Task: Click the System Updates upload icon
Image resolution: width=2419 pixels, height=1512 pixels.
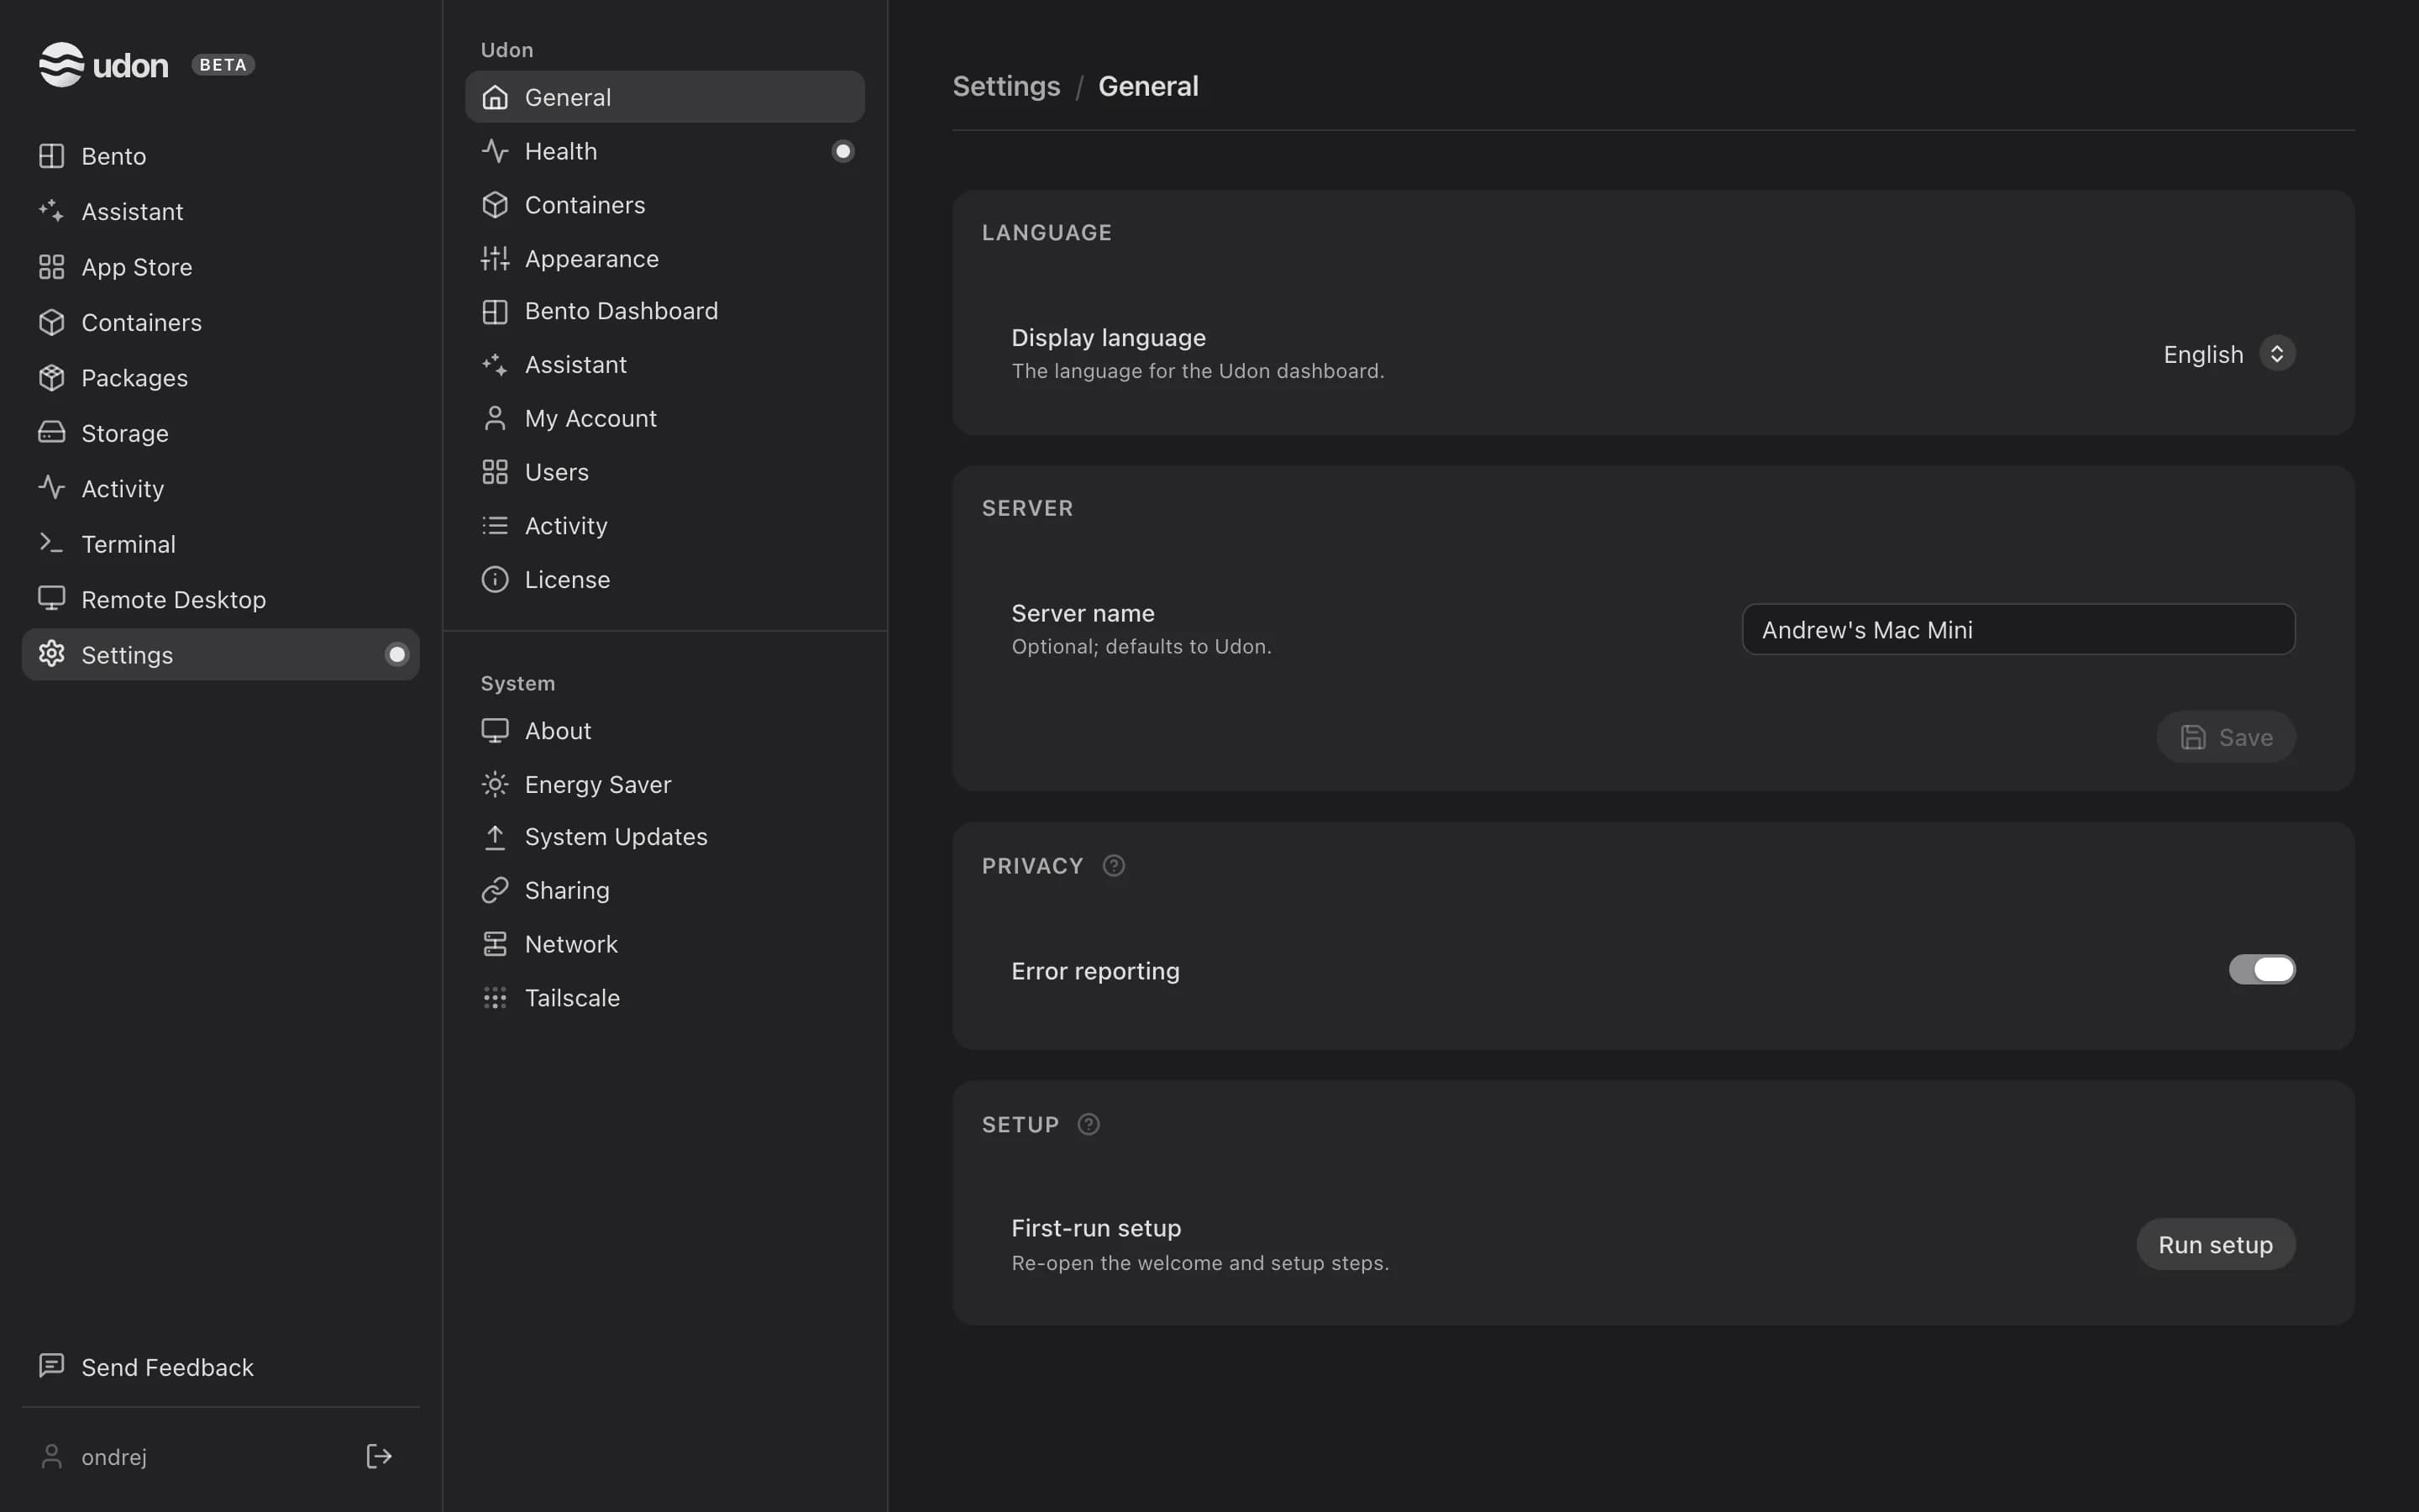Action: click(495, 837)
